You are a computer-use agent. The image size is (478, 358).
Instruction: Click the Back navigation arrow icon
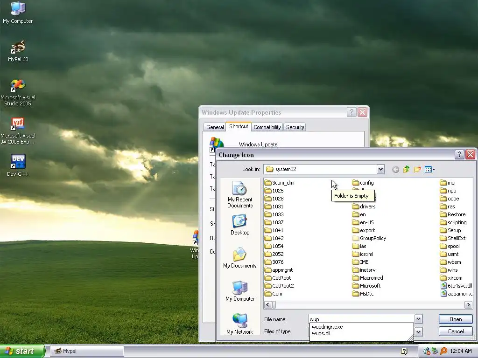click(395, 170)
